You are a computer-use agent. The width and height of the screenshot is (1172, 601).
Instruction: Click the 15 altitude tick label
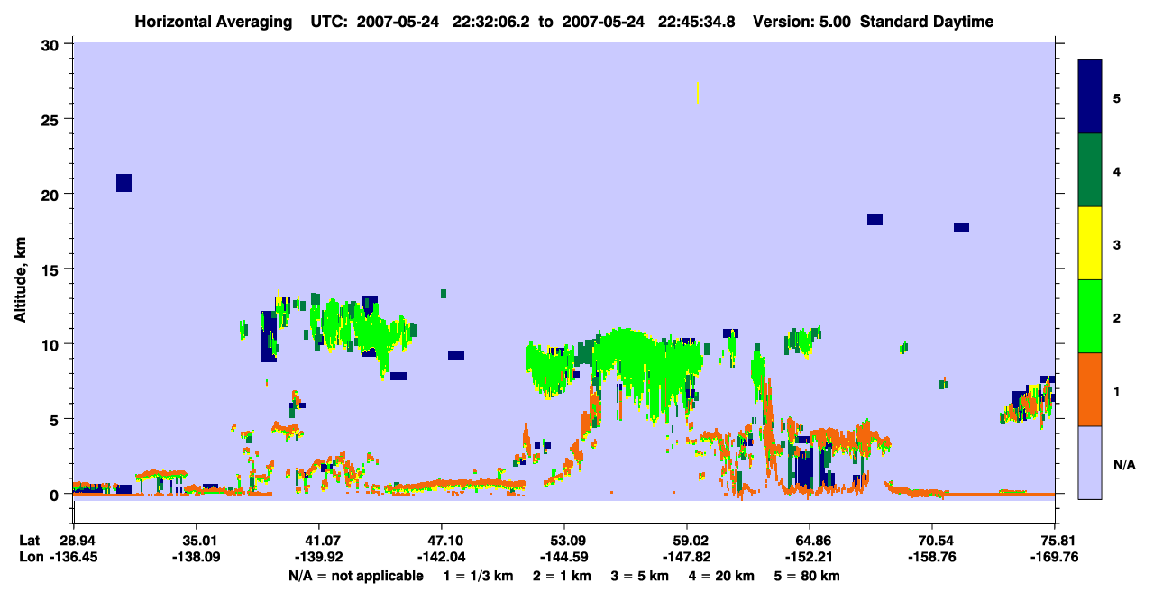coord(52,269)
